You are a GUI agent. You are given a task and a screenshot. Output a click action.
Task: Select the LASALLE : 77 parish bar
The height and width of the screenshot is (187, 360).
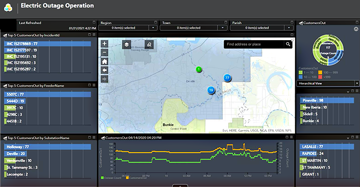(x=327, y=146)
